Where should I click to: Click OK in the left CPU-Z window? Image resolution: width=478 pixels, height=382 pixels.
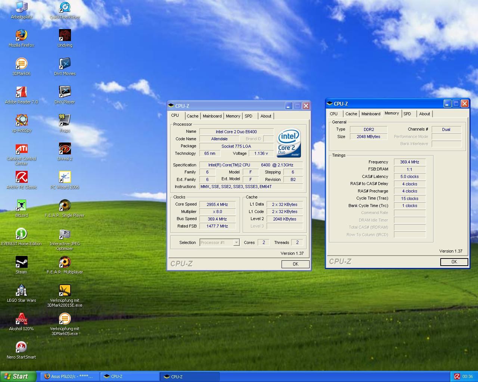(295, 264)
